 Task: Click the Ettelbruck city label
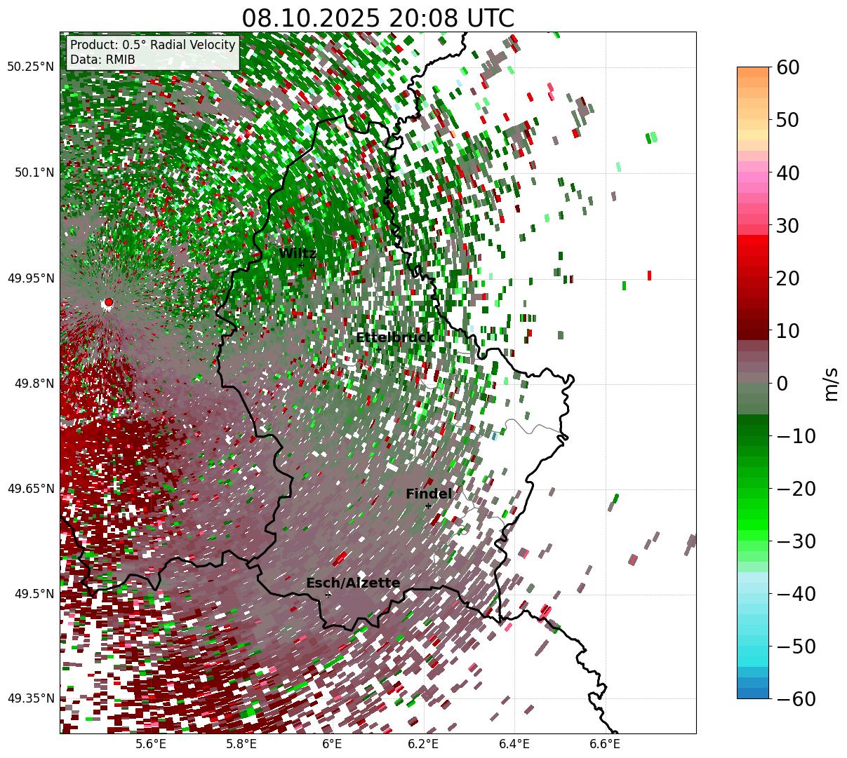[x=395, y=337]
